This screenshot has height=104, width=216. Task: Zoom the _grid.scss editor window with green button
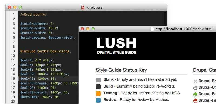(20, 7)
